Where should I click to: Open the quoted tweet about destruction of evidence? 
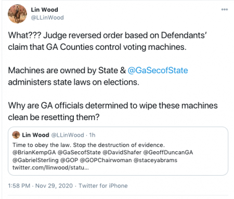point(118,151)
